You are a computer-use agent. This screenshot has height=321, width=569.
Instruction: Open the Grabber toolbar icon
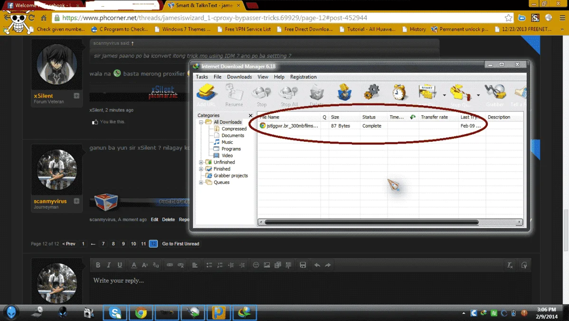[x=495, y=92]
